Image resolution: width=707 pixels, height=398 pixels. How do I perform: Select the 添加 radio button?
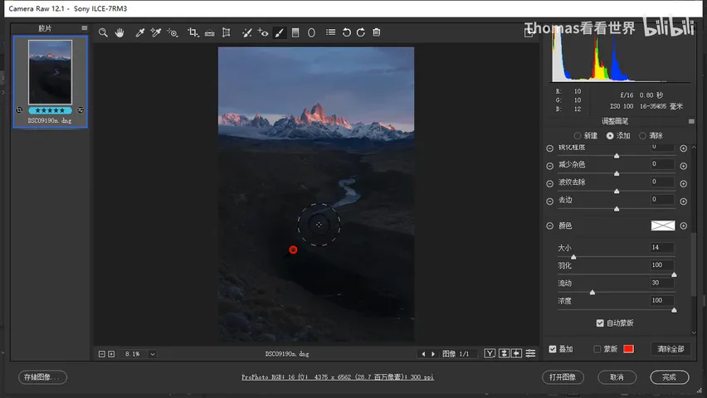(610, 136)
